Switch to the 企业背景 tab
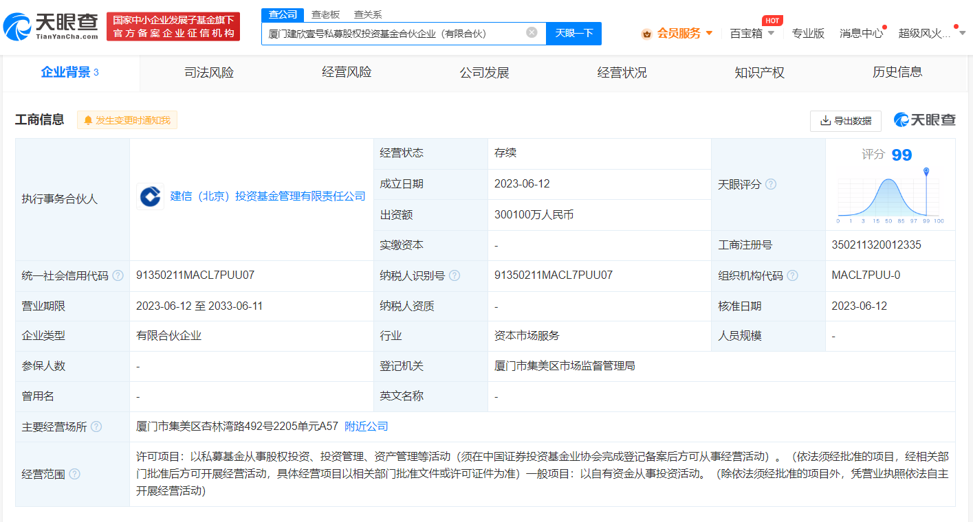973x522 pixels. pos(70,73)
